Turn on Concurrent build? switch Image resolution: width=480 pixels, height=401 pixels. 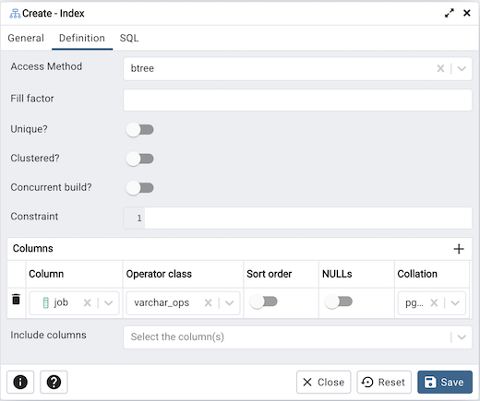coord(139,188)
